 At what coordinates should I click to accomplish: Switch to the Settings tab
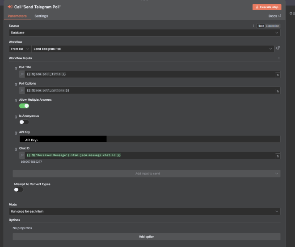point(41,16)
